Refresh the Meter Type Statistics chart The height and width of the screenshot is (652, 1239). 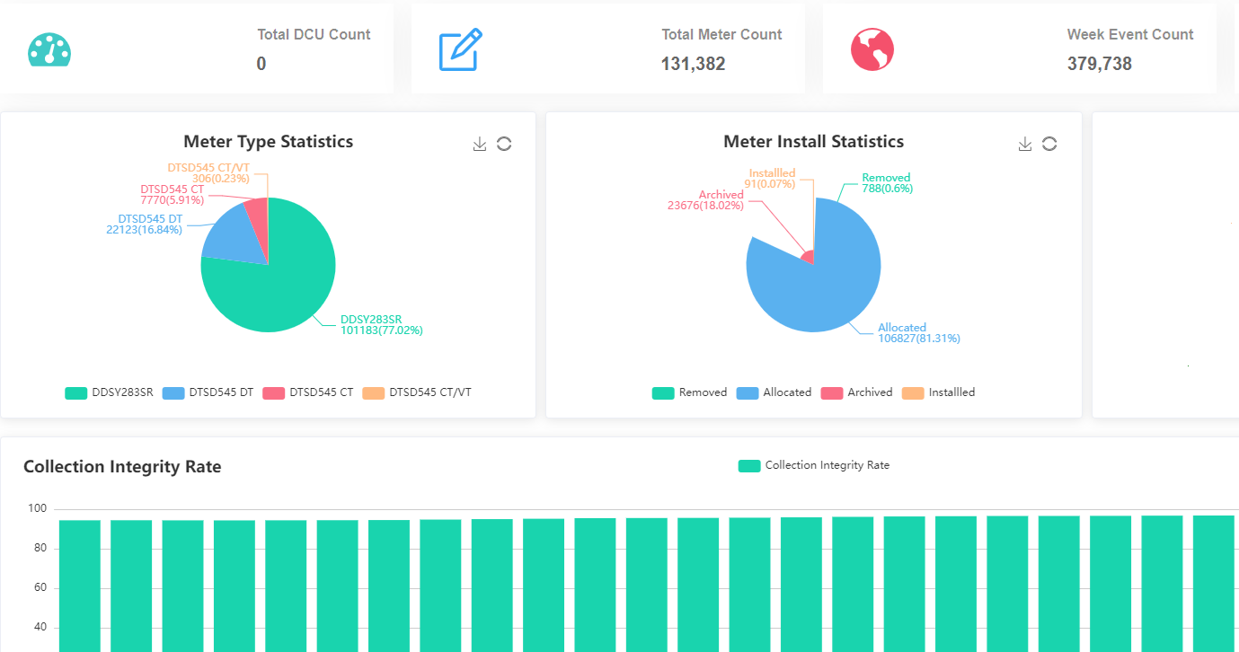click(x=504, y=144)
